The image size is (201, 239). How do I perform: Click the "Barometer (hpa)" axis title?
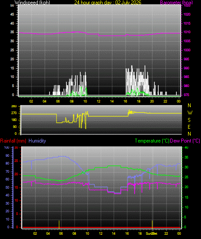click(176, 3)
